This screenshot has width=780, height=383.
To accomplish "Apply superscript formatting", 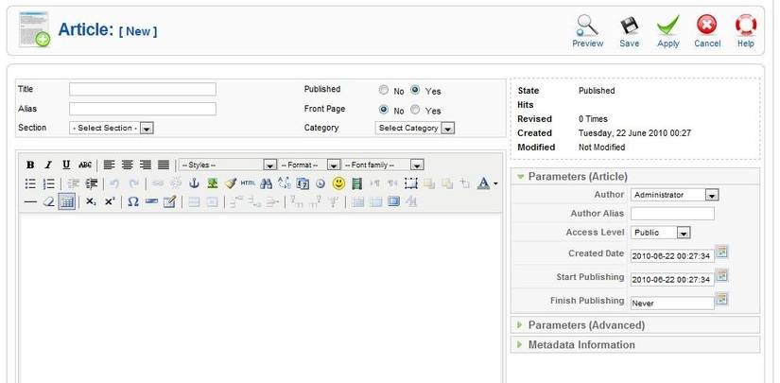I will pyautogui.click(x=110, y=202).
